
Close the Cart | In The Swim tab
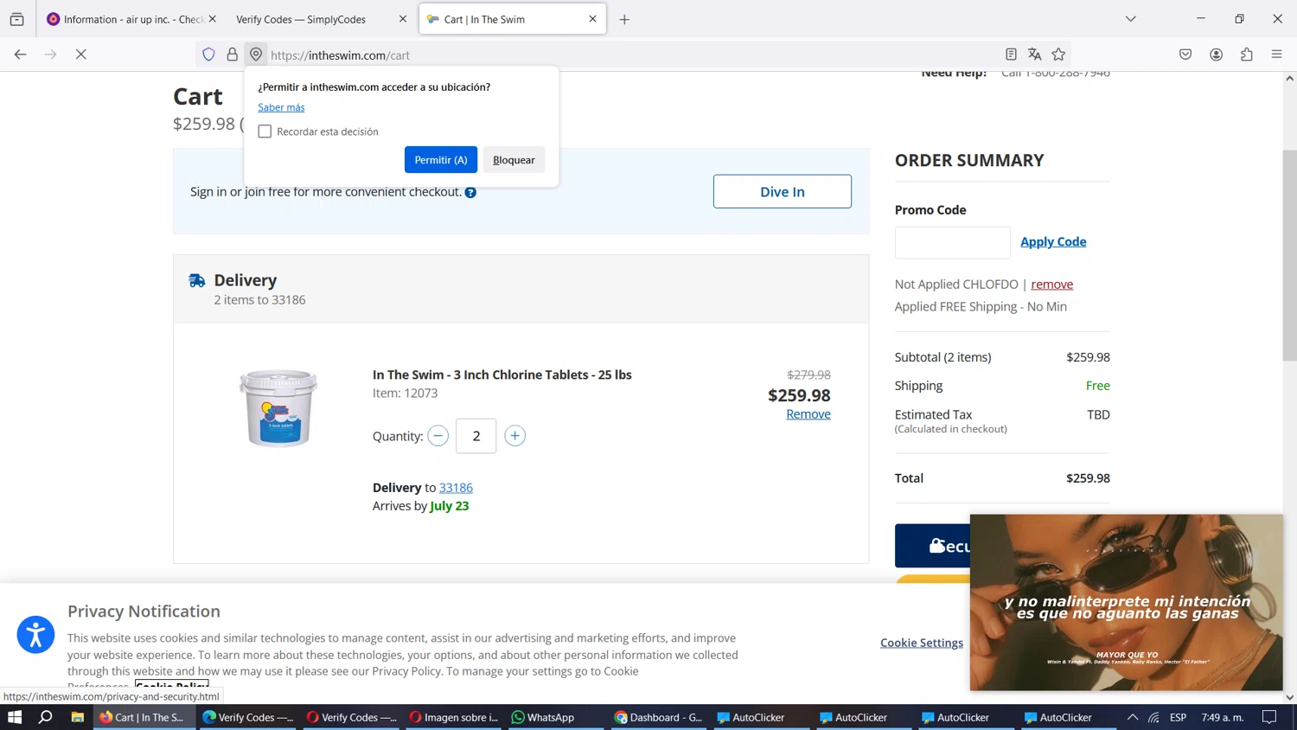(592, 19)
